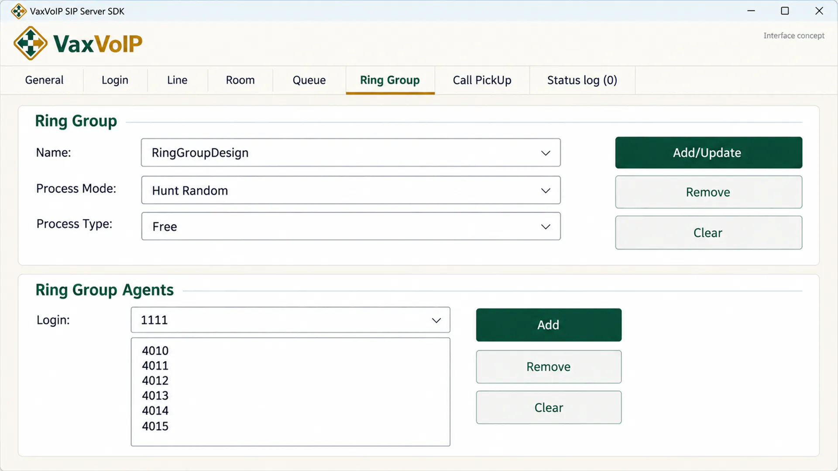Click Clear in Ring Group Agents section
838x471 pixels.
(x=549, y=407)
